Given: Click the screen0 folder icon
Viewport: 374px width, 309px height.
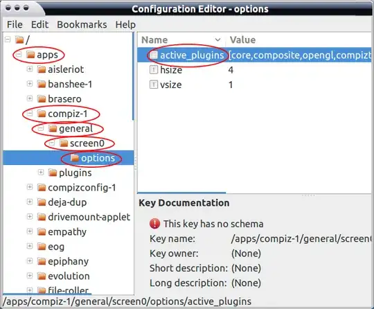Looking at the screenshot, I should click(64, 143).
